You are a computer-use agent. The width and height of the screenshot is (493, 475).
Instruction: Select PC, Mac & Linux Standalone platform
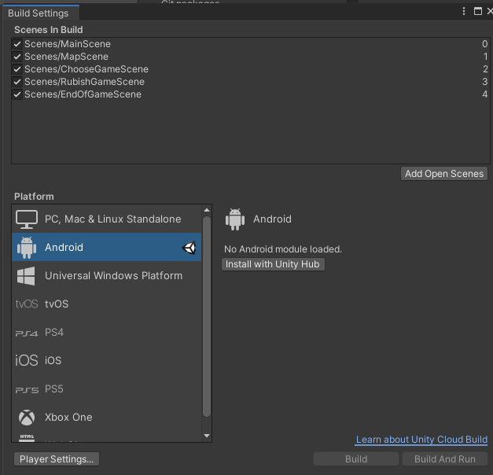[107, 219]
